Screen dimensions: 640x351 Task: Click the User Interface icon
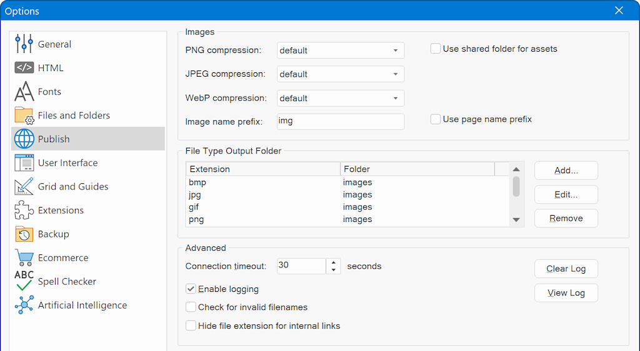pyautogui.click(x=24, y=163)
